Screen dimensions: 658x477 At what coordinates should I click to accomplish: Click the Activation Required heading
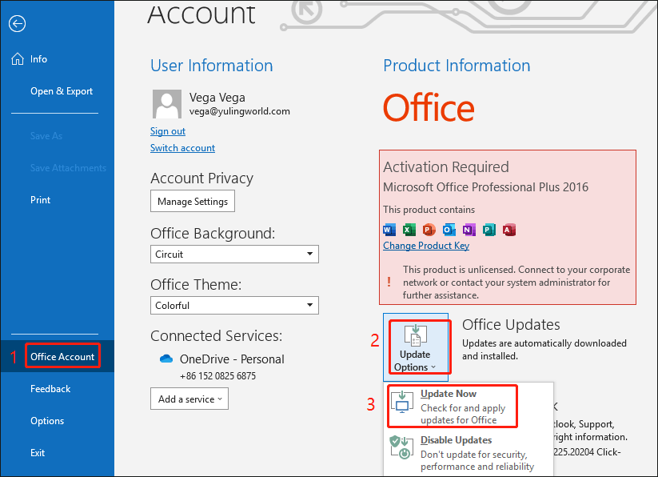[x=446, y=167]
